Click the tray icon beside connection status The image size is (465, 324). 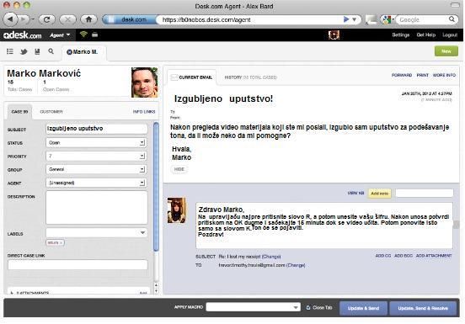click(x=95, y=35)
